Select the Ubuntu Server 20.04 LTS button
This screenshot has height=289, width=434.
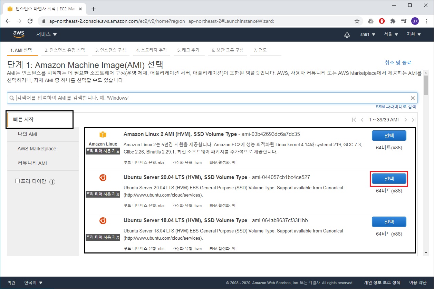click(389, 179)
